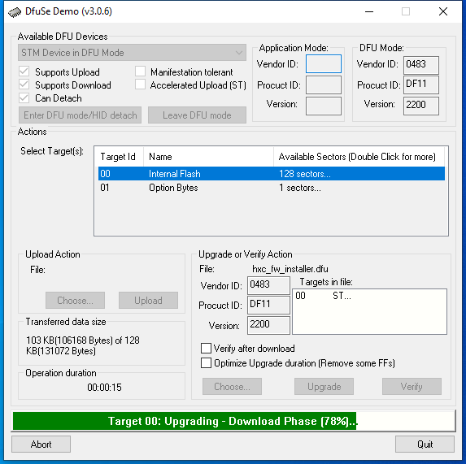Toggle the Supports Upload checkbox
The height and width of the screenshot is (464, 466).
pyautogui.click(x=24, y=72)
